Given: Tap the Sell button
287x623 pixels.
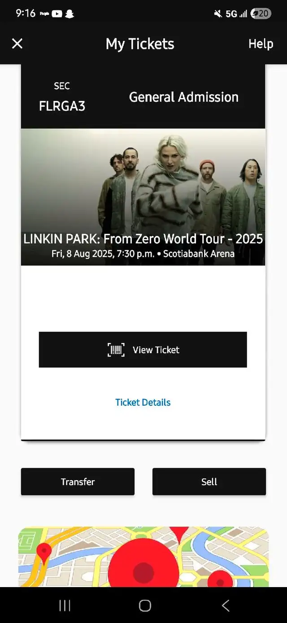Looking at the screenshot, I should click(x=209, y=482).
